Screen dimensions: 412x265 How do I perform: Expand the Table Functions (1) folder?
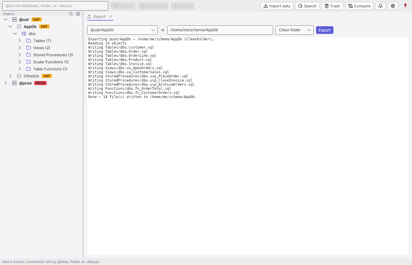click(x=20, y=69)
